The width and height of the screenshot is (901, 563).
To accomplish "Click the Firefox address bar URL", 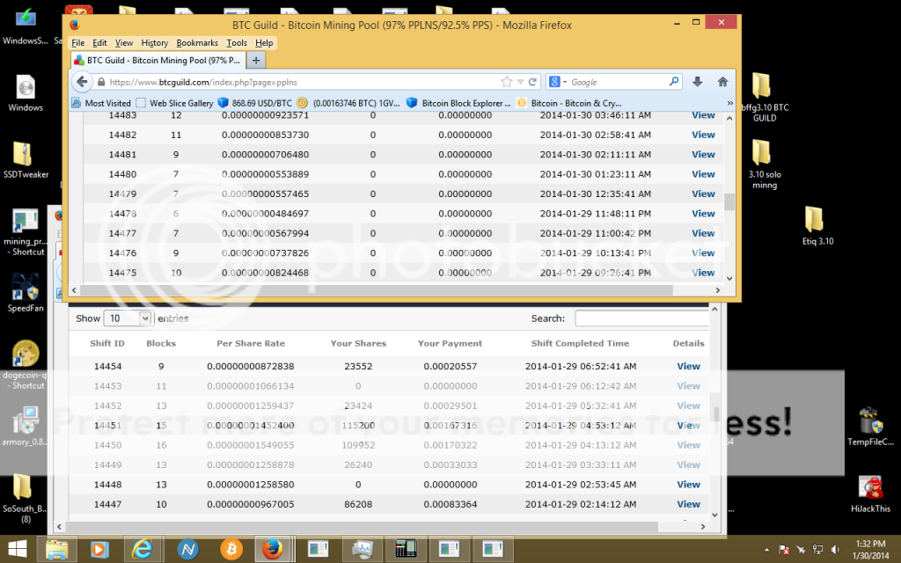I will coord(203,82).
